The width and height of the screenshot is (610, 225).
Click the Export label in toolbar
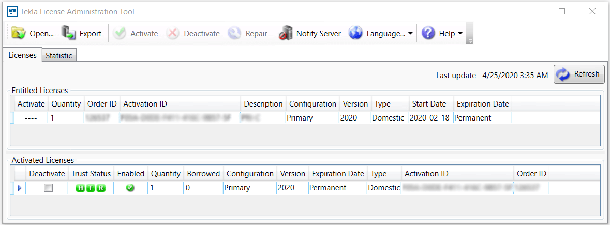tap(91, 34)
